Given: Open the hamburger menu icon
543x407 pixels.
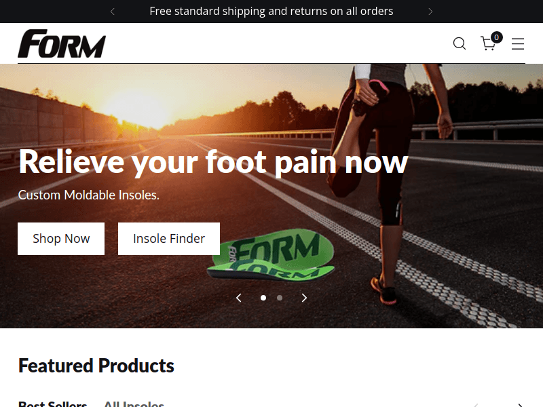Looking at the screenshot, I should click(x=518, y=44).
